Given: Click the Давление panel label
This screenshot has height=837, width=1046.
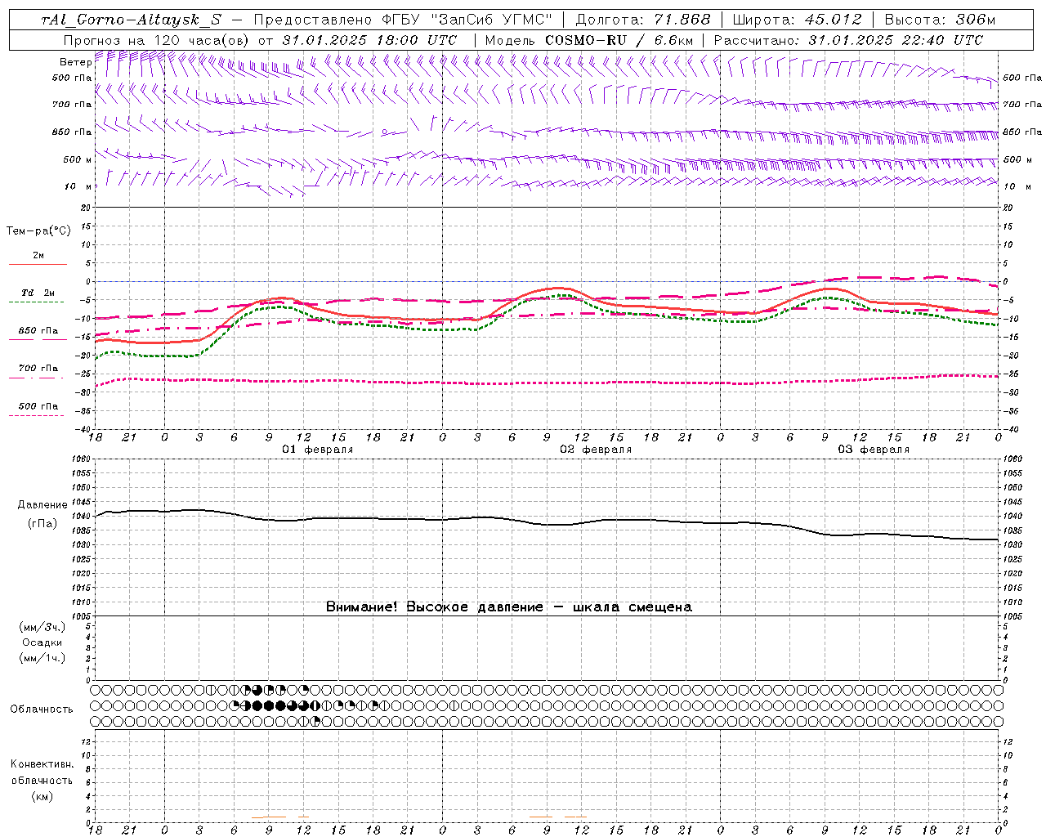Looking at the screenshot, I should pyautogui.click(x=42, y=505).
